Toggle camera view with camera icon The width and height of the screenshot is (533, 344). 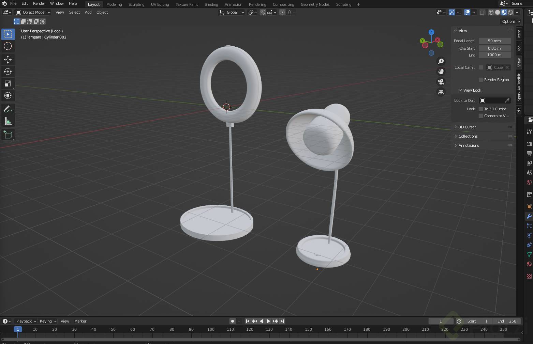coord(441,82)
